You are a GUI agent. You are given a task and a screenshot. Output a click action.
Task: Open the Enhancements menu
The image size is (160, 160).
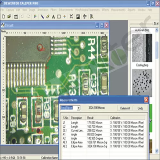(x=66, y=10)
